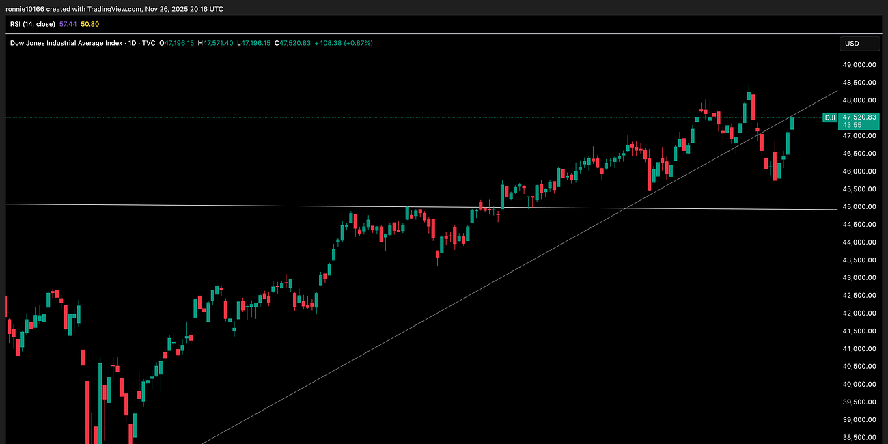This screenshot has height=444, width=888.
Task: Click the Dow Jones Industrial Average symbol legend
Action: tap(65, 42)
